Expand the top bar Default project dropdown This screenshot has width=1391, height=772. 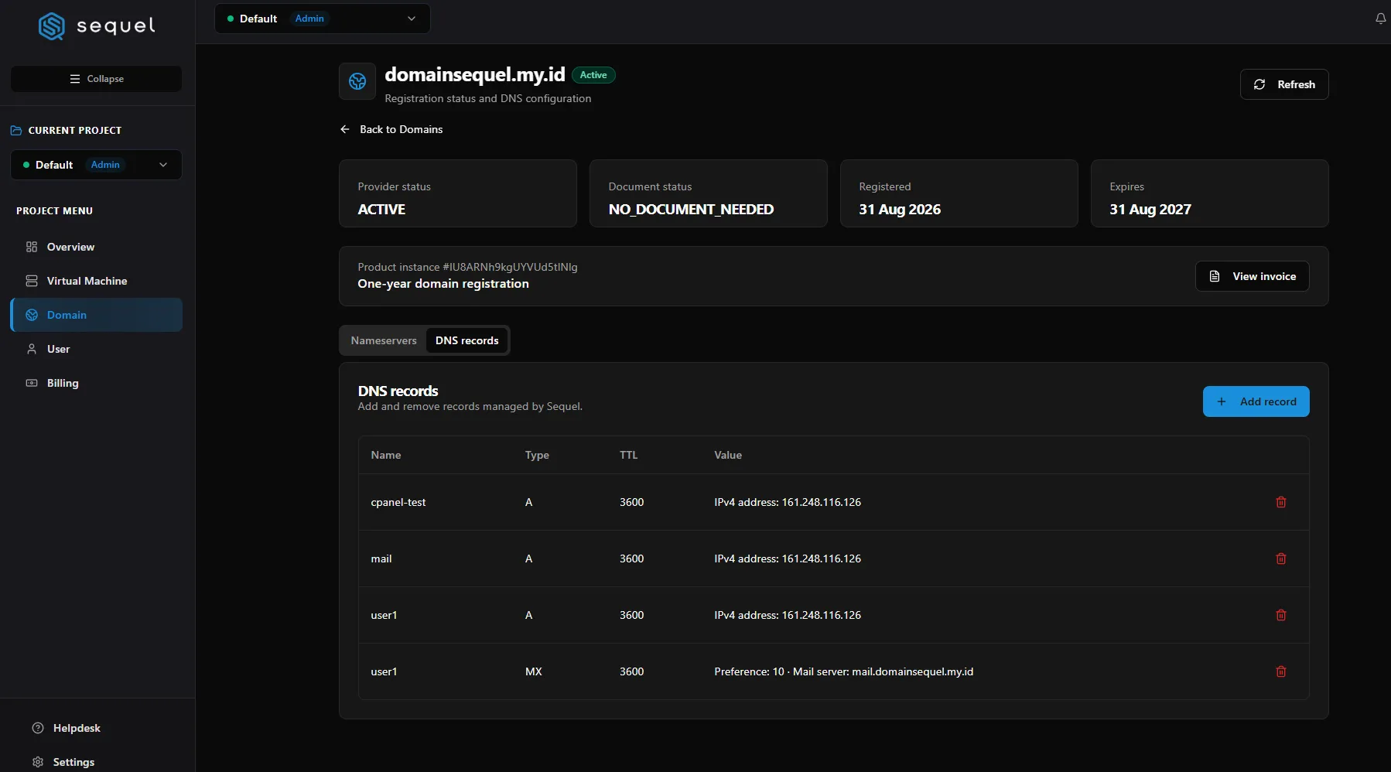pyautogui.click(x=323, y=19)
